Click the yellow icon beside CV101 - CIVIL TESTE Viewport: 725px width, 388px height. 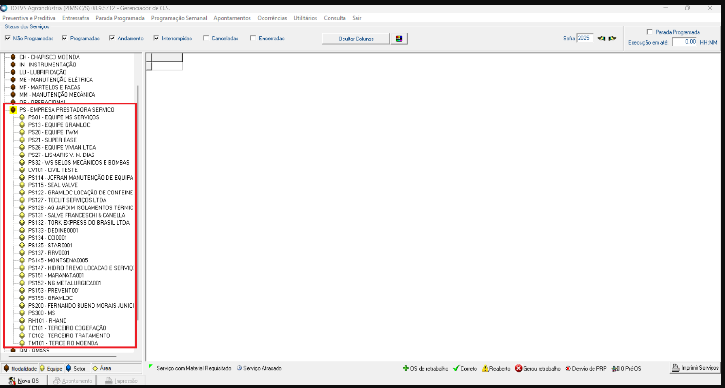[22, 170]
